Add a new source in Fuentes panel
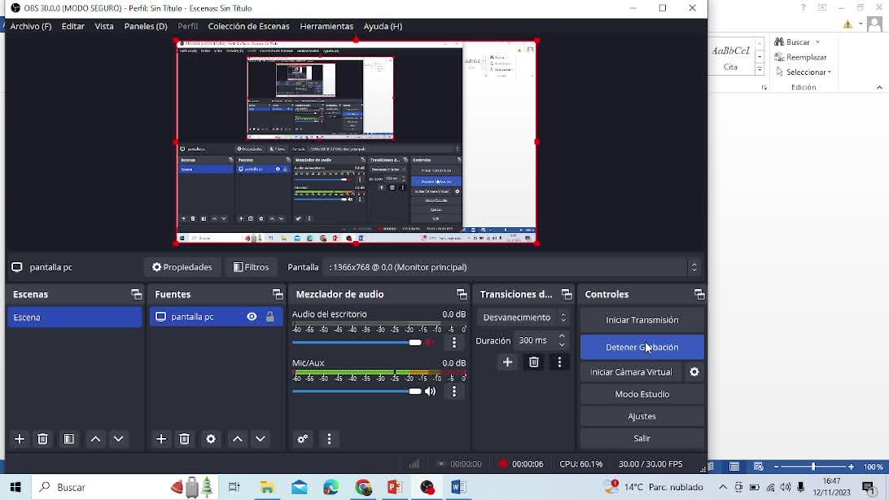The width and height of the screenshot is (889, 500). pos(161,439)
